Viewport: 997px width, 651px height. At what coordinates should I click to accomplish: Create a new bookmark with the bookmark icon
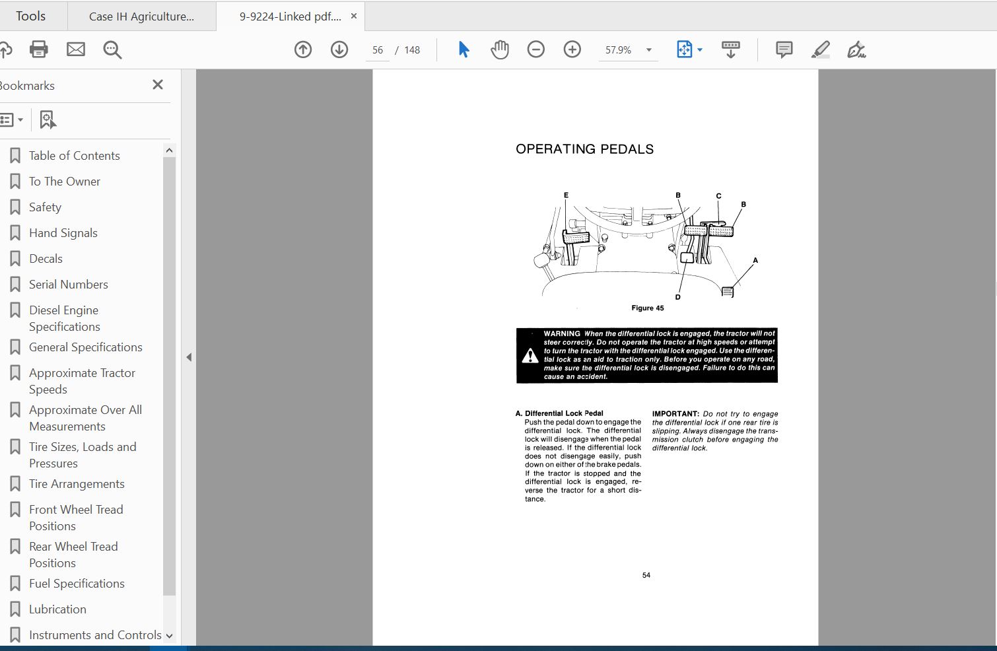tap(47, 120)
